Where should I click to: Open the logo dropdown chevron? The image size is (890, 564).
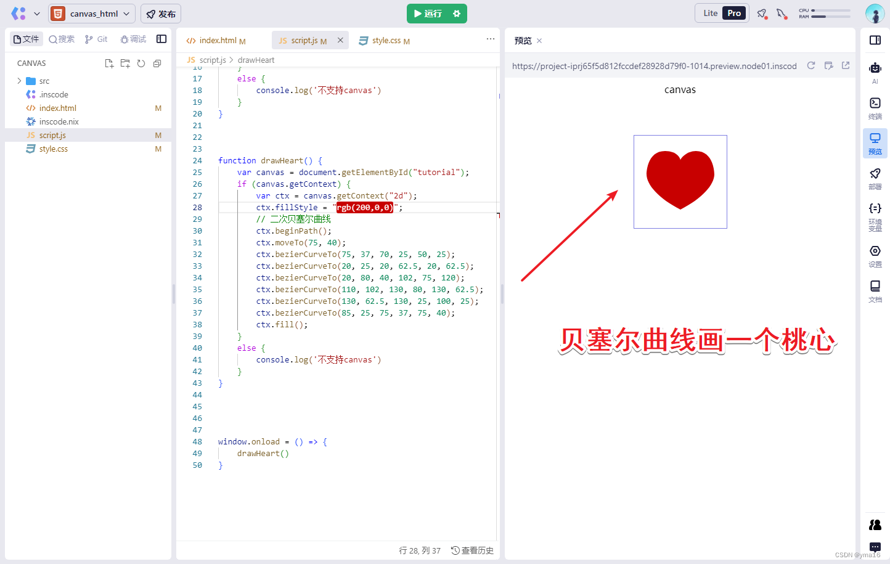point(37,14)
